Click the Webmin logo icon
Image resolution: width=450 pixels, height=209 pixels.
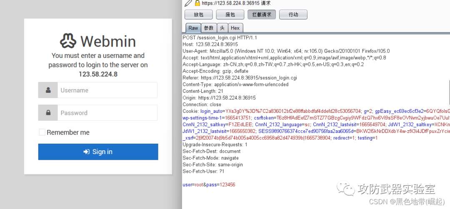point(68,41)
